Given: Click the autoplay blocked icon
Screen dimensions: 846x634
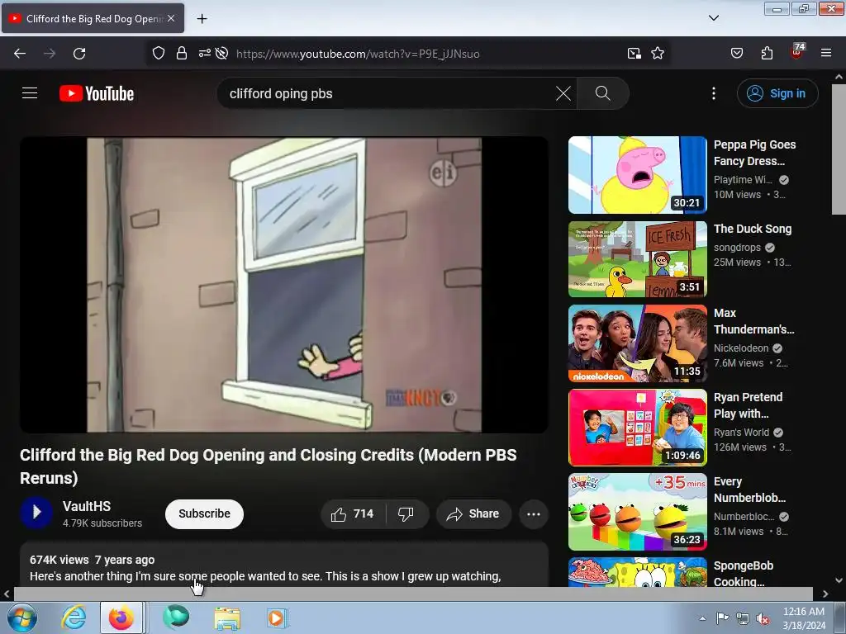Looking at the screenshot, I should pos(221,54).
